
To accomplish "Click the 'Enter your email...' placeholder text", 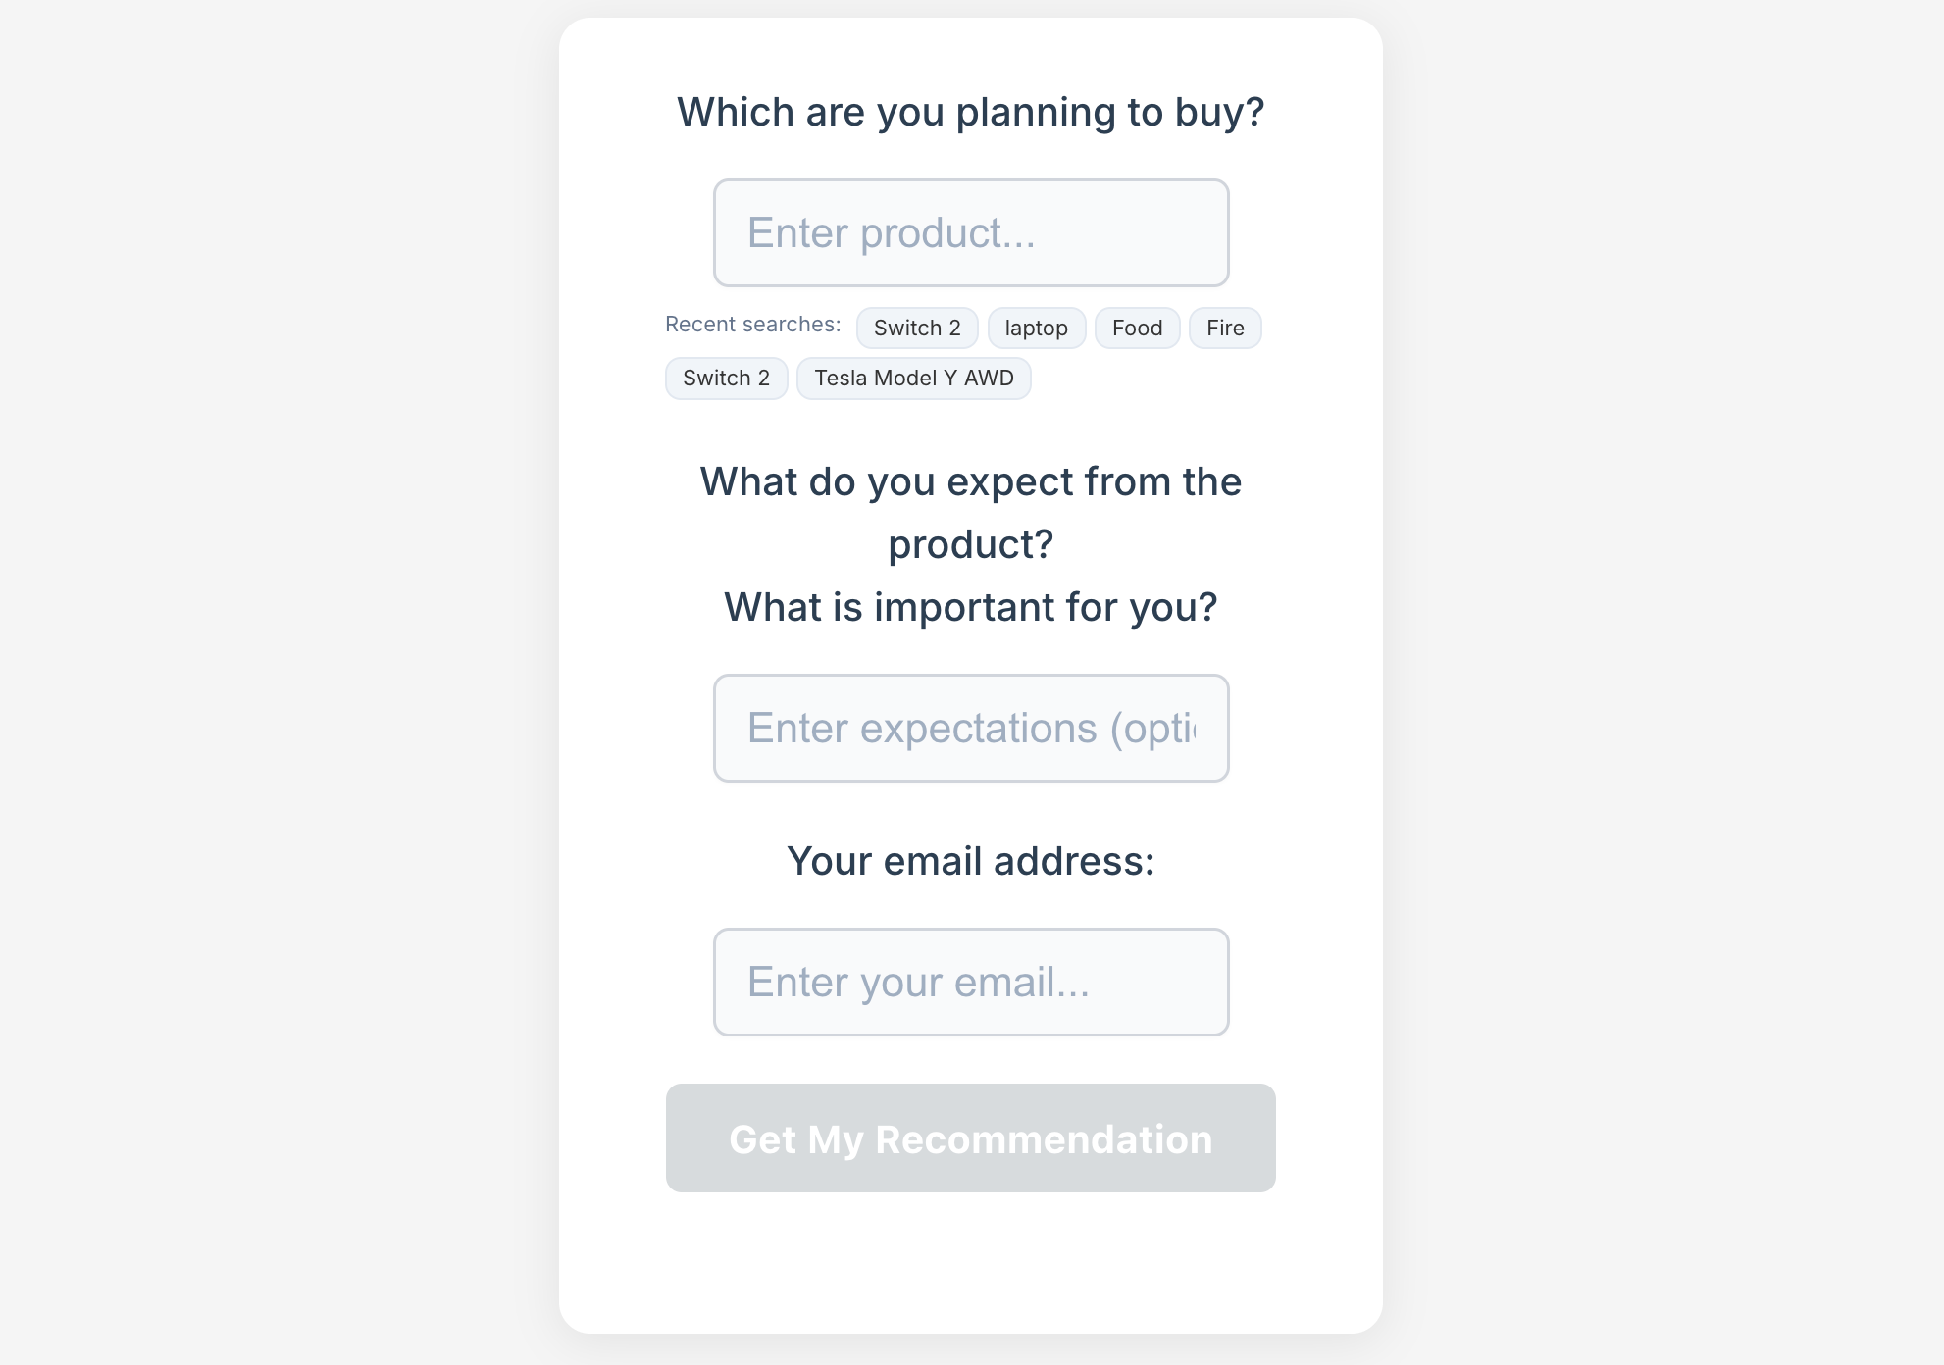I will click(918, 983).
